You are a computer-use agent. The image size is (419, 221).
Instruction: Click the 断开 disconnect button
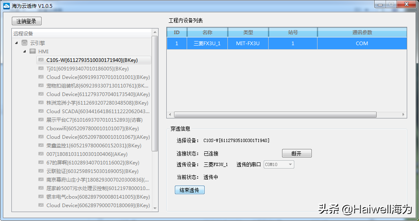point(297,153)
